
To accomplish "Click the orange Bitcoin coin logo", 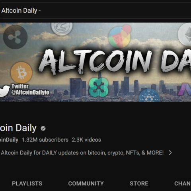I will 21,73.
